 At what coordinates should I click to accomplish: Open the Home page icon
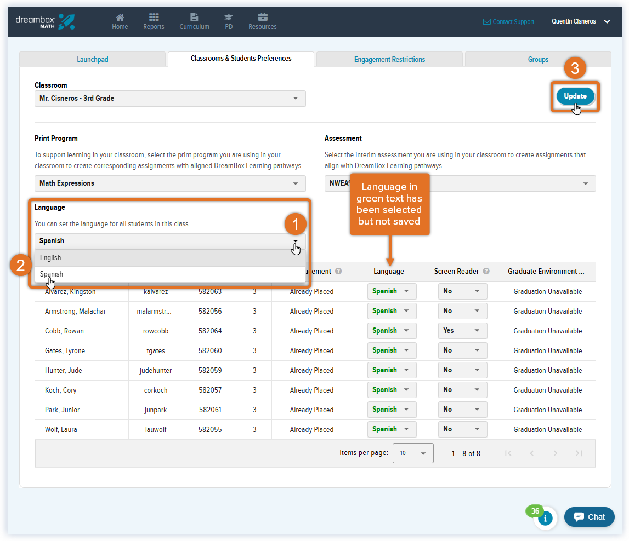[x=120, y=17]
